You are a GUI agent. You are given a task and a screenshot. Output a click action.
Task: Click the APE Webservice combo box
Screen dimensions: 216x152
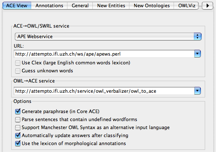click(108, 37)
